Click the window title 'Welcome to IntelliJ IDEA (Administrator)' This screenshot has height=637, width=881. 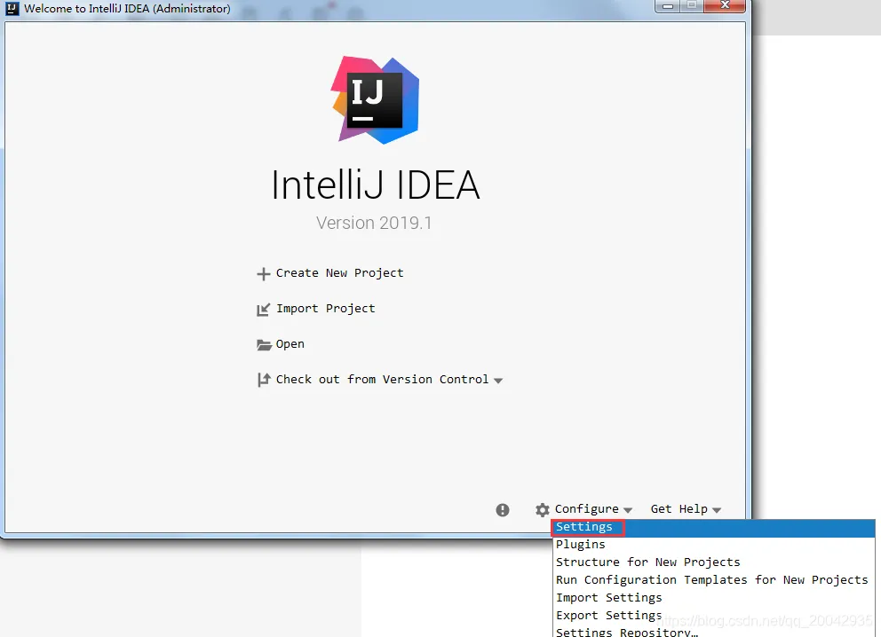click(x=127, y=8)
